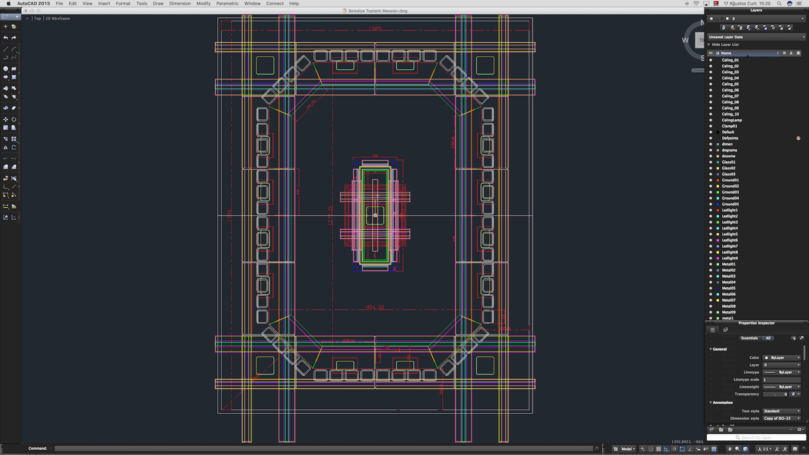Screen dimensions: 809x455
Task: Click the Undo arrow icon
Action: [x=5, y=38]
